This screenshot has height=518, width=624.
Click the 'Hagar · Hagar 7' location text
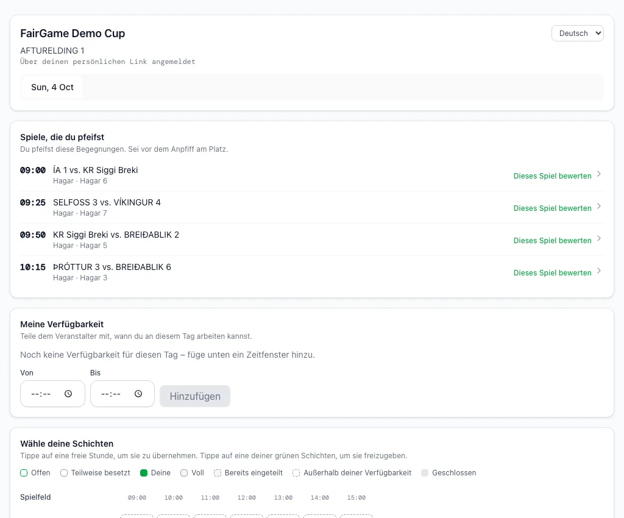pos(80,213)
